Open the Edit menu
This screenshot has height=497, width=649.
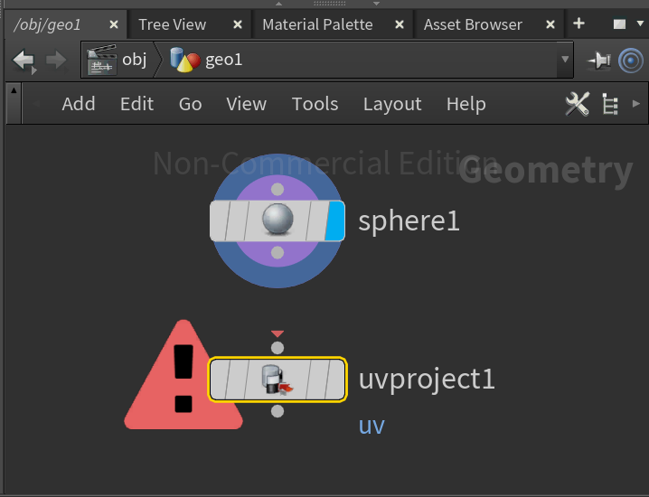click(x=136, y=104)
